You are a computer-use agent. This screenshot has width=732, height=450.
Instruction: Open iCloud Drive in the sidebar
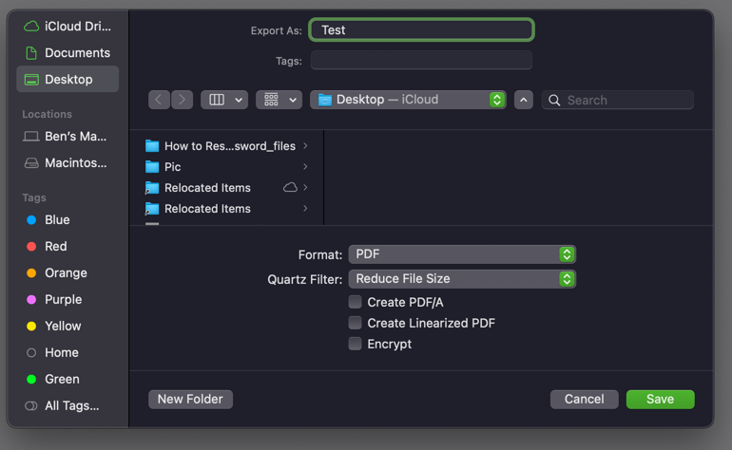(x=77, y=26)
